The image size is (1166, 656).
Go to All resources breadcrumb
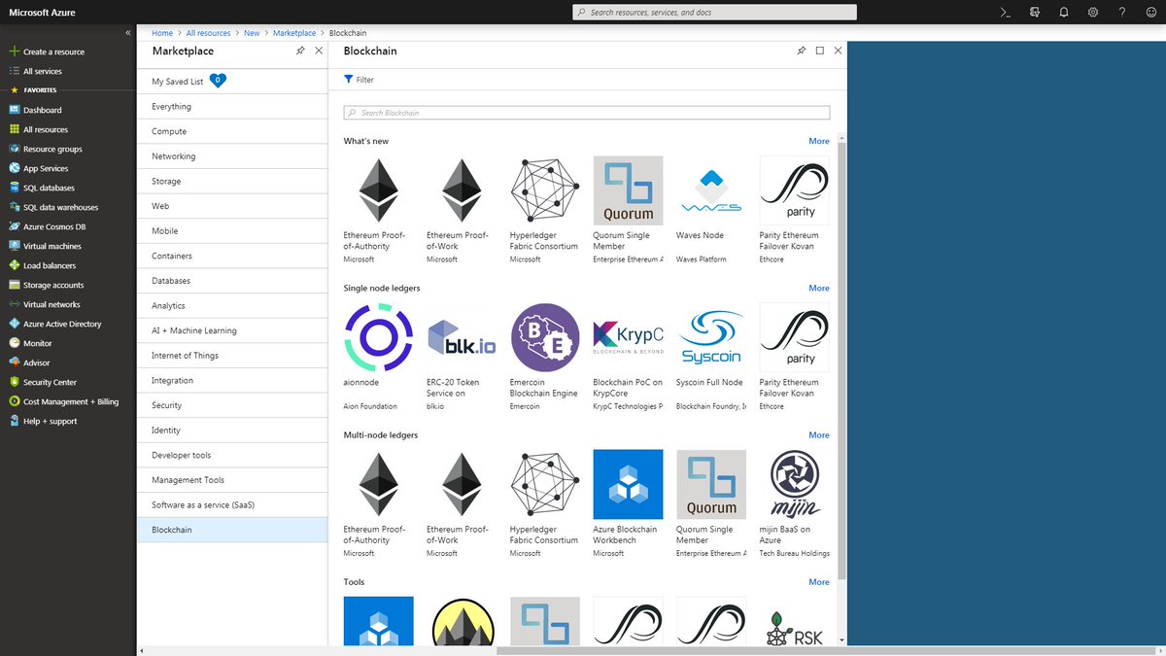208,33
